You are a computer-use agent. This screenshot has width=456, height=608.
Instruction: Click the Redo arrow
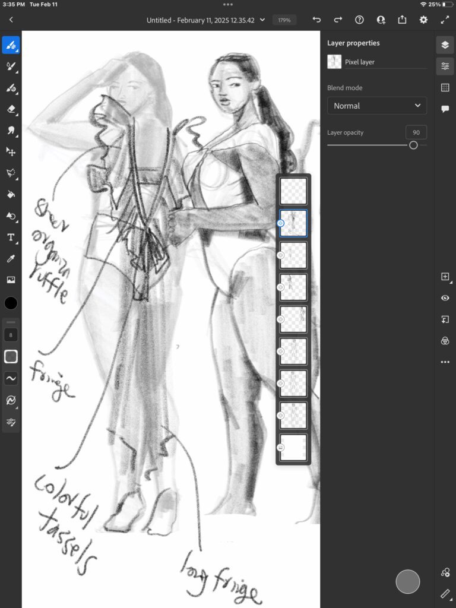point(338,20)
